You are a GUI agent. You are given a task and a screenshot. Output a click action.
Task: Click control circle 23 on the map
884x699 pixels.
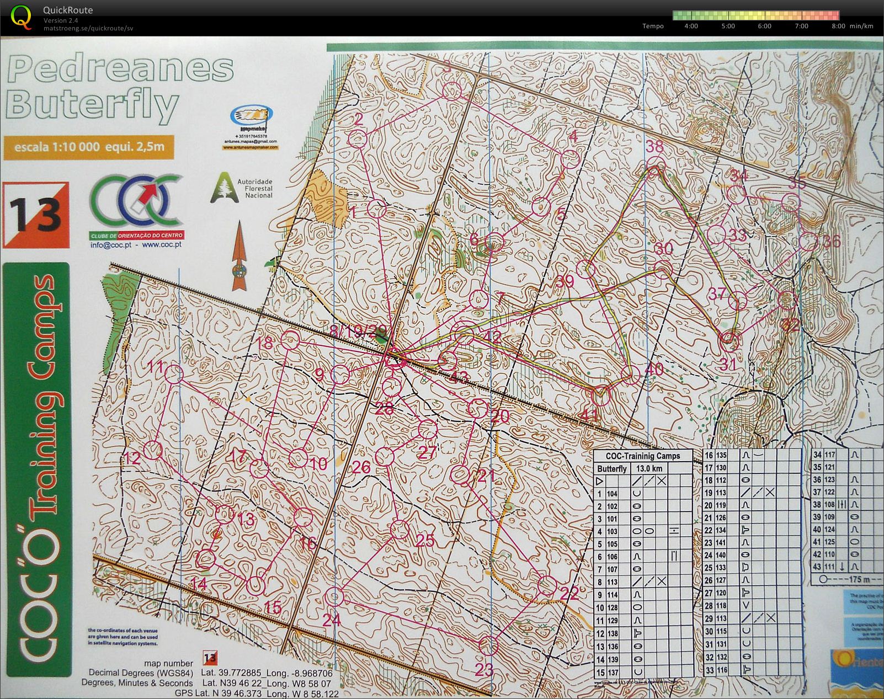[488, 645]
